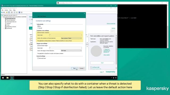170x95 pixels.
Task: Open the Windows Start menu in remote desktop
Action: pyautogui.click(x=3, y=78)
